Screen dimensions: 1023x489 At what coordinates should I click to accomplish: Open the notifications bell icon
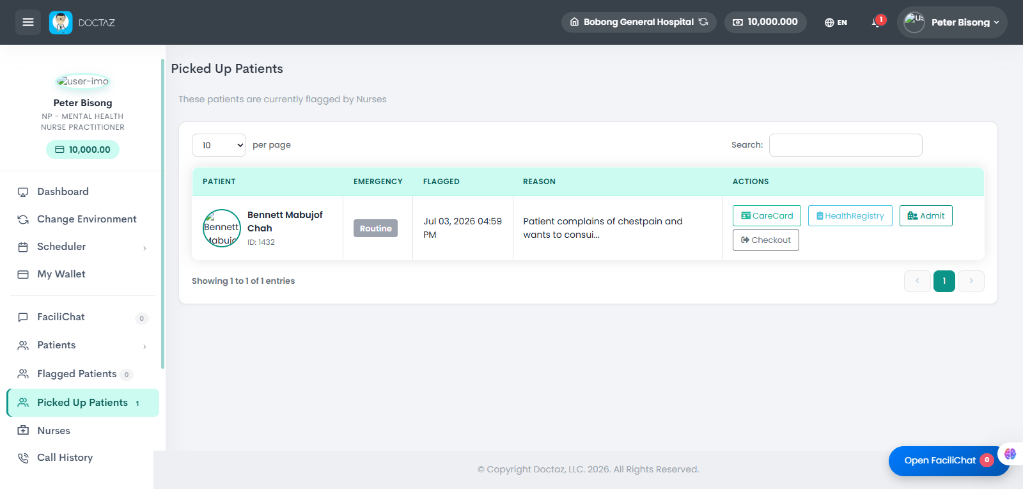tap(877, 22)
